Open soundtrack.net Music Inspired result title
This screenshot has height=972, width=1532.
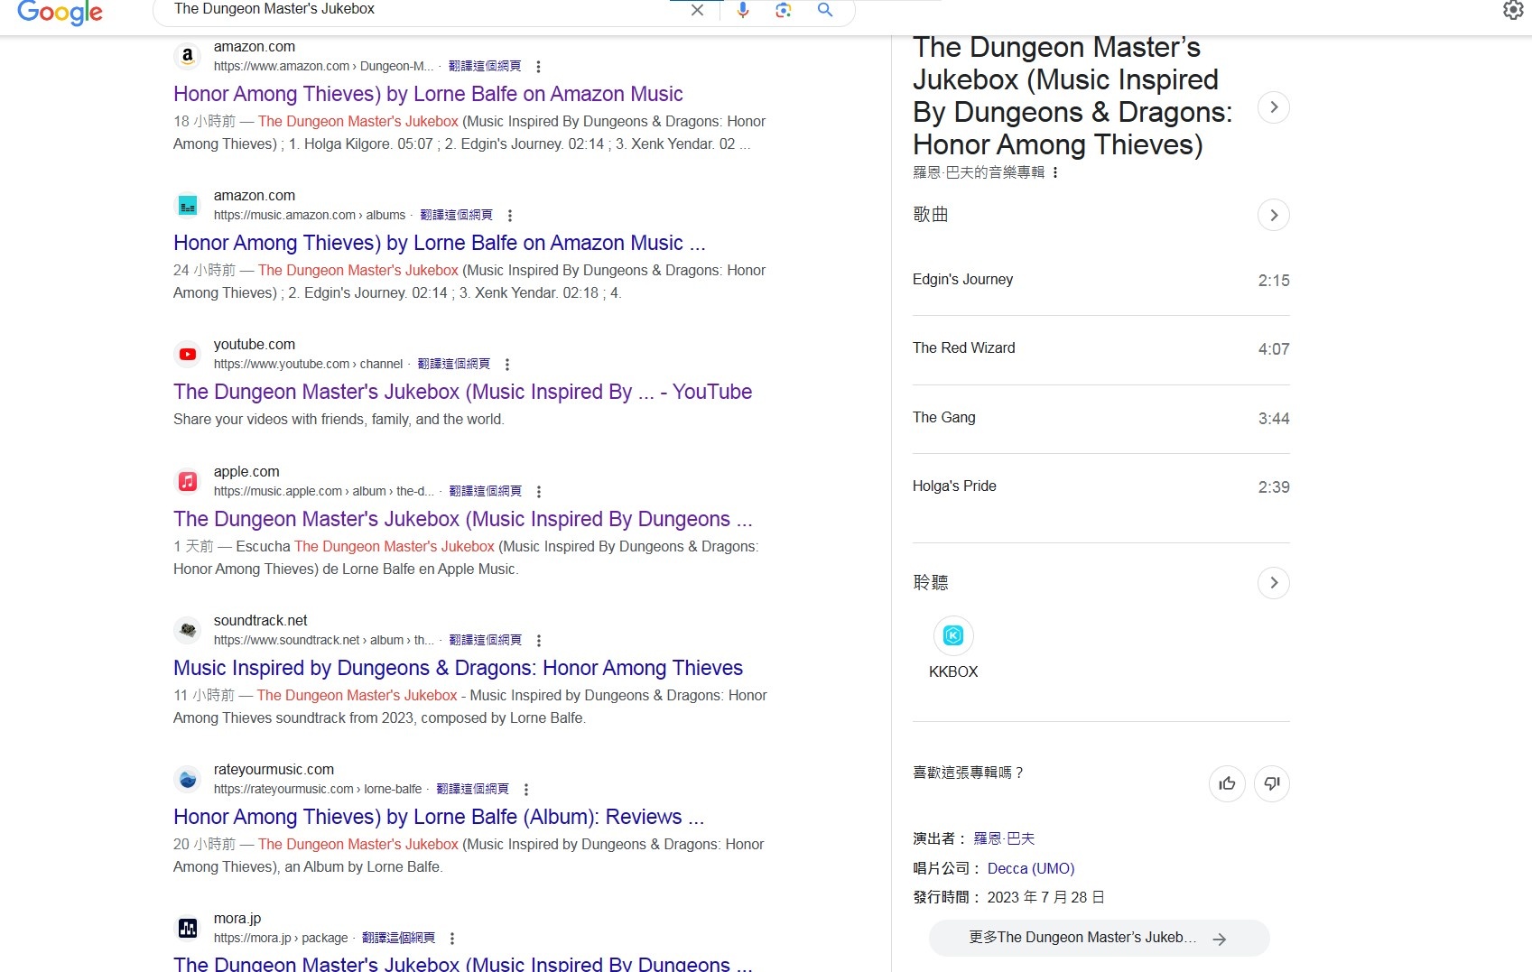[x=458, y=668]
